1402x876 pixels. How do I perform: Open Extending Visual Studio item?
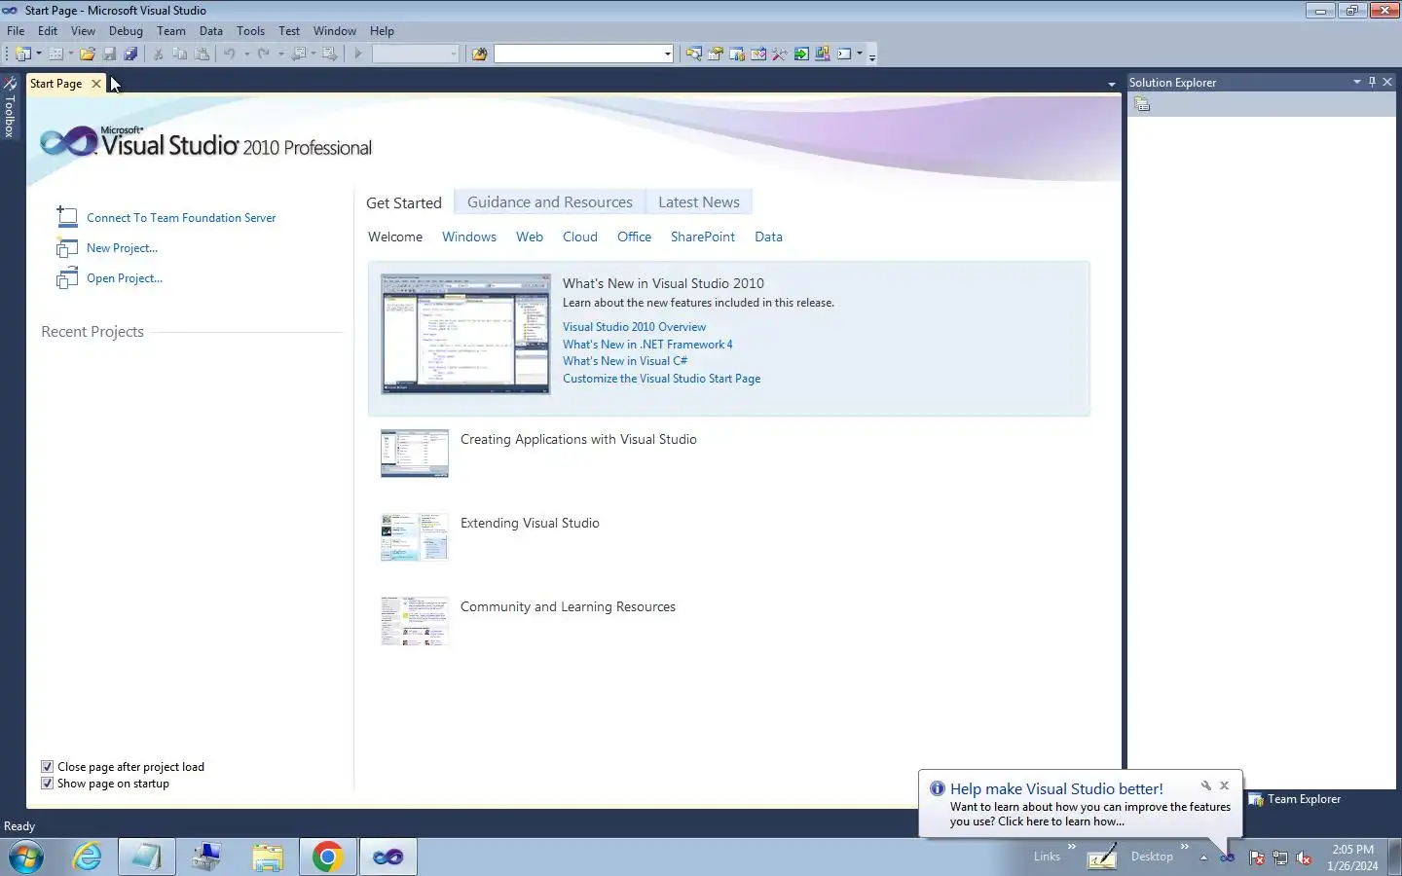click(530, 523)
